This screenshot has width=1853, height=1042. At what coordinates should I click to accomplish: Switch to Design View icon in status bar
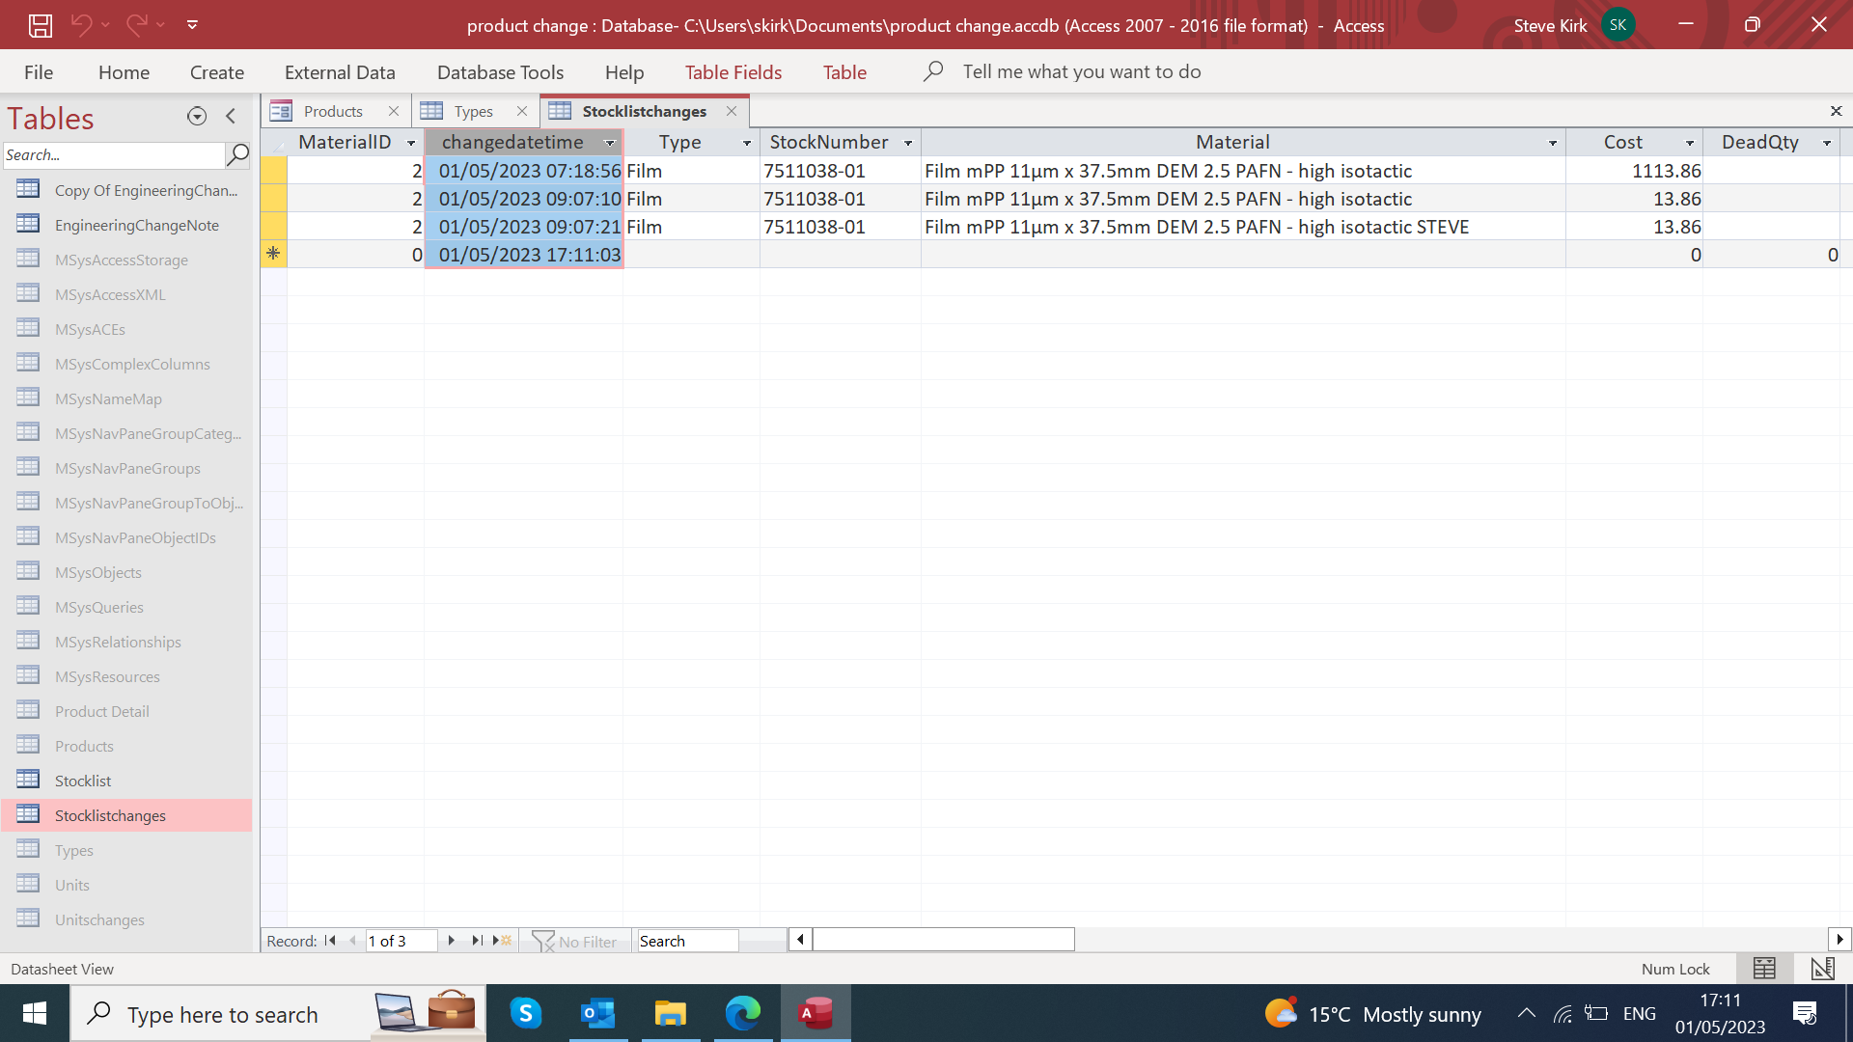[x=1822, y=969]
